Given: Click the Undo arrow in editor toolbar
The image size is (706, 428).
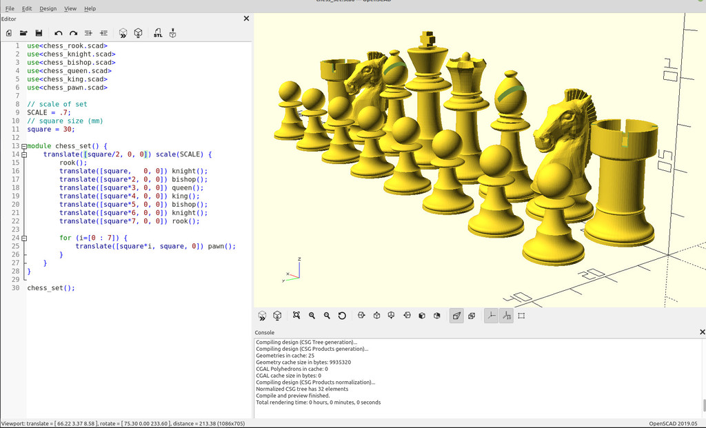Looking at the screenshot, I should tap(59, 33).
